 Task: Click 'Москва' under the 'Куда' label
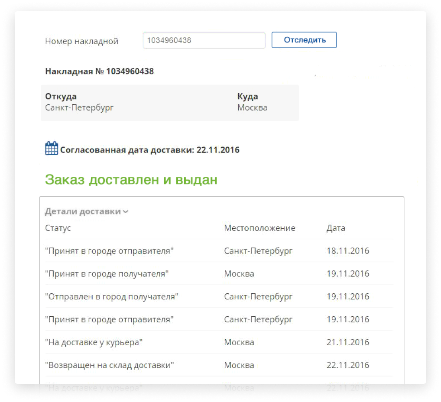pos(252,108)
